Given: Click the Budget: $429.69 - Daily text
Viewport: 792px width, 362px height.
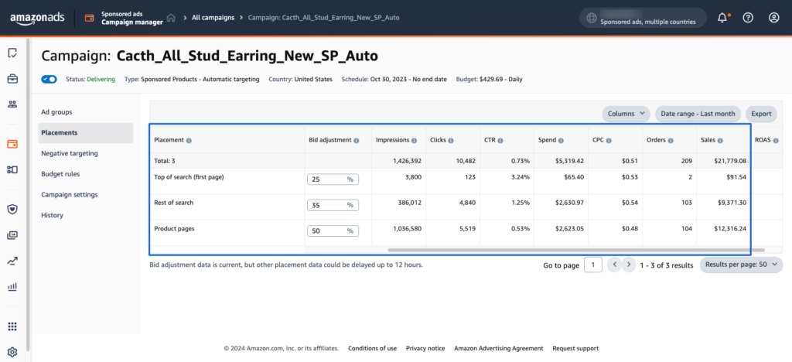Looking at the screenshot, I should point(489,79).
